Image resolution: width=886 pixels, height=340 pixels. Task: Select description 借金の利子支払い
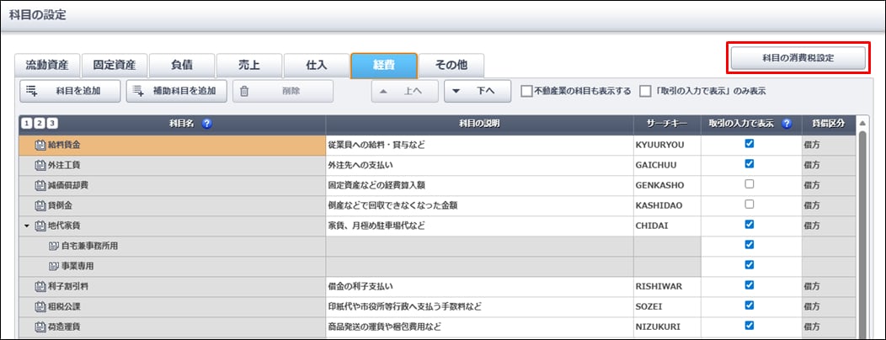pos(480,286)
